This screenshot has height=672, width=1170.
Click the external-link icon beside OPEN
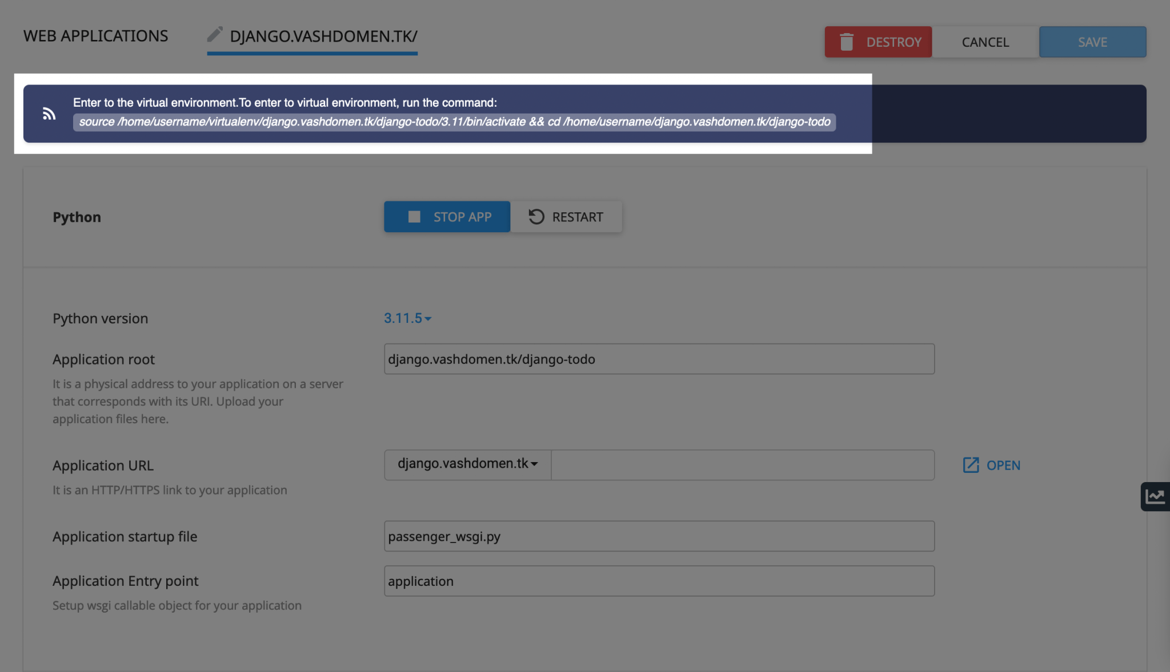(971, 465)
